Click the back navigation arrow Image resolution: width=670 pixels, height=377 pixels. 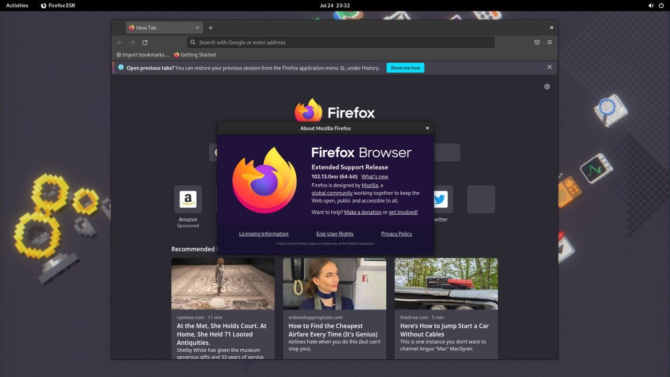[120, 42]
